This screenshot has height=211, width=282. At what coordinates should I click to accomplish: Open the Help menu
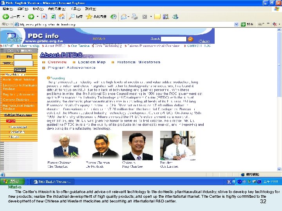coord(90,9)
